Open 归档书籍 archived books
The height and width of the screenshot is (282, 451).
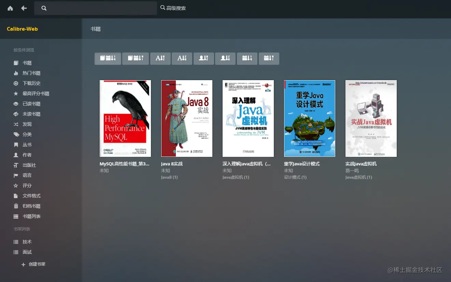(x=31, y=206)
